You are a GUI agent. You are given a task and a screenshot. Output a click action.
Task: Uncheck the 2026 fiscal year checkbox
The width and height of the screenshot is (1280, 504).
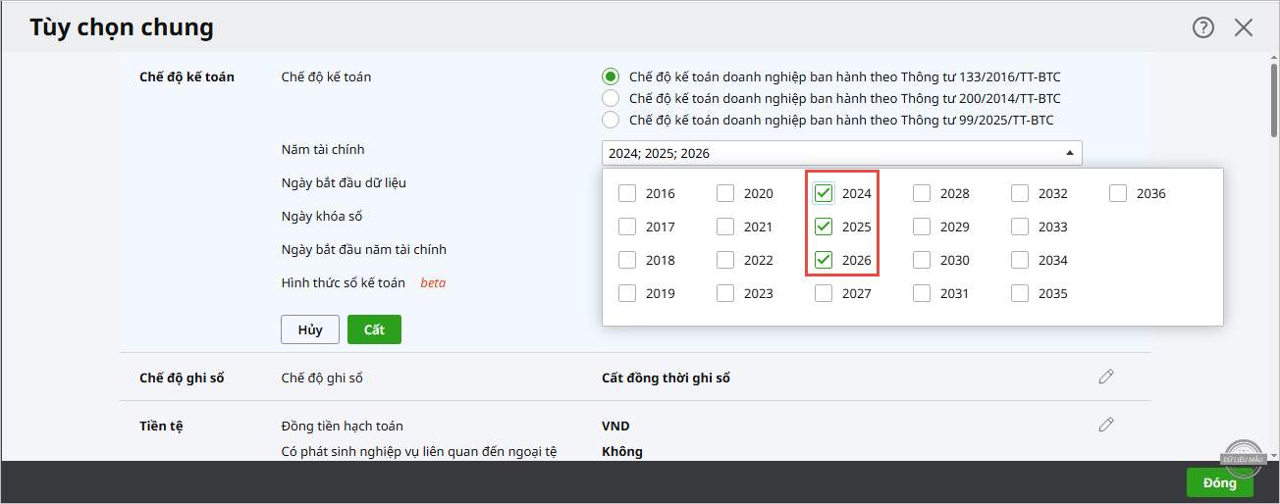click(x=824, y=260)
